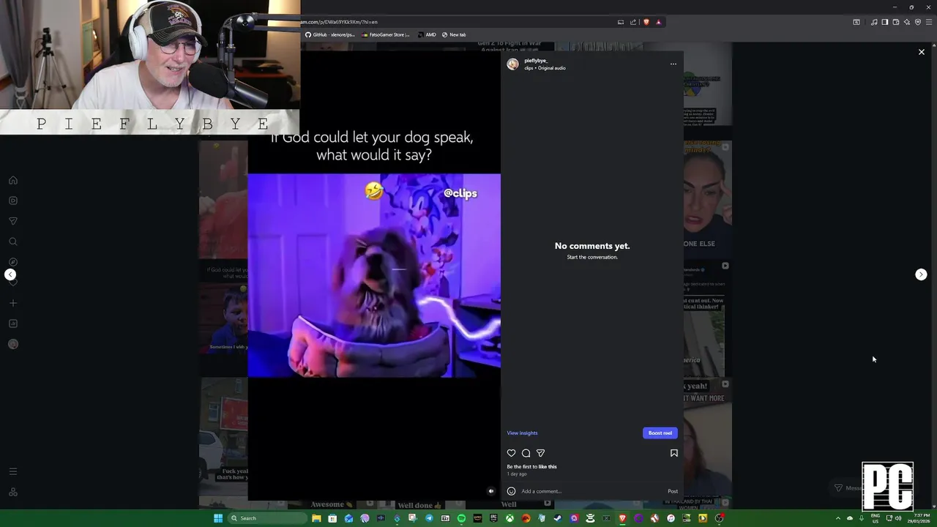Toggle the Brave sidebar panel icon
The image size is (937, 527).
(x=885, y=22)
